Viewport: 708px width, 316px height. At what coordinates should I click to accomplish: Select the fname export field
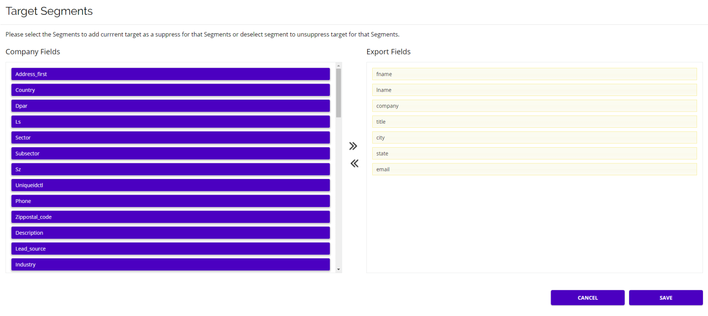coord(534,74)
